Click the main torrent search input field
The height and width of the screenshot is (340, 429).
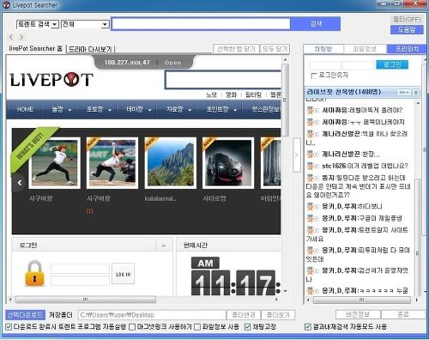201,24
